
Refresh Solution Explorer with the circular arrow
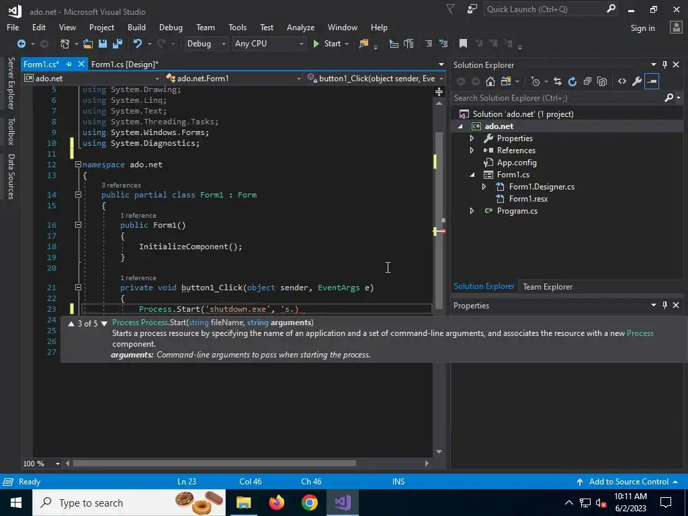[572, 81]
